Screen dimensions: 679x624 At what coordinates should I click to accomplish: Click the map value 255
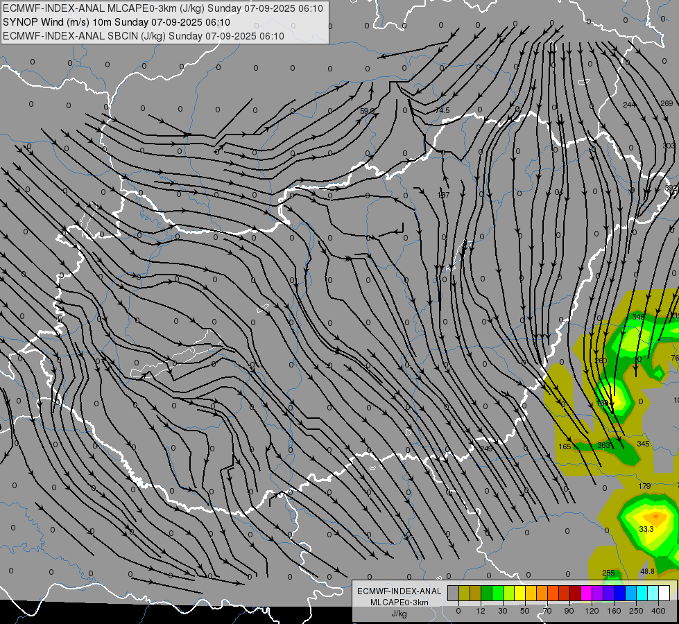tap(608, 573)
